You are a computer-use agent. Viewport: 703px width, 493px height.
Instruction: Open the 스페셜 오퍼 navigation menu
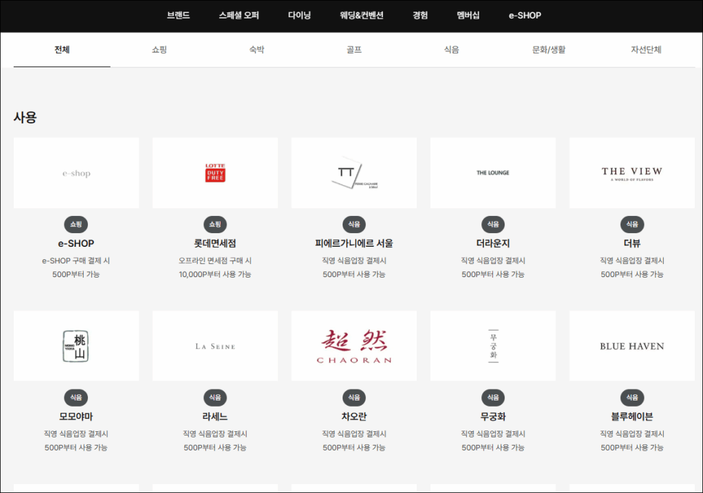point(239,15)
